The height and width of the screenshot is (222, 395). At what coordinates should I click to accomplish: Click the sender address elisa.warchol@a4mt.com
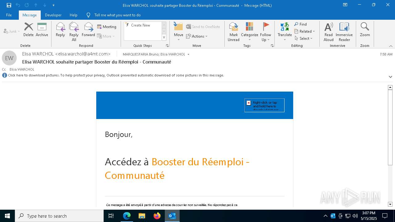pyautogui.click(x=83, y=54)
